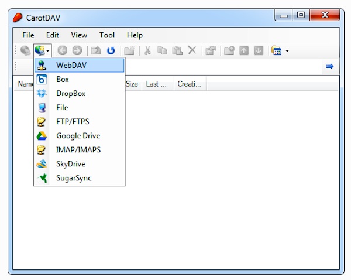The width and height of the screenshot is (351, 280).
Task: Click the Google Drive triangle icon
Action: 42,136
